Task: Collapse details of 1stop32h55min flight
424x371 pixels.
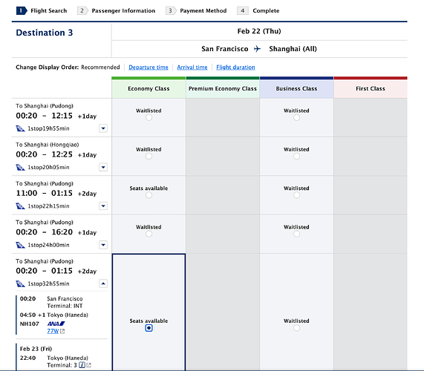Action: [103, 283]
